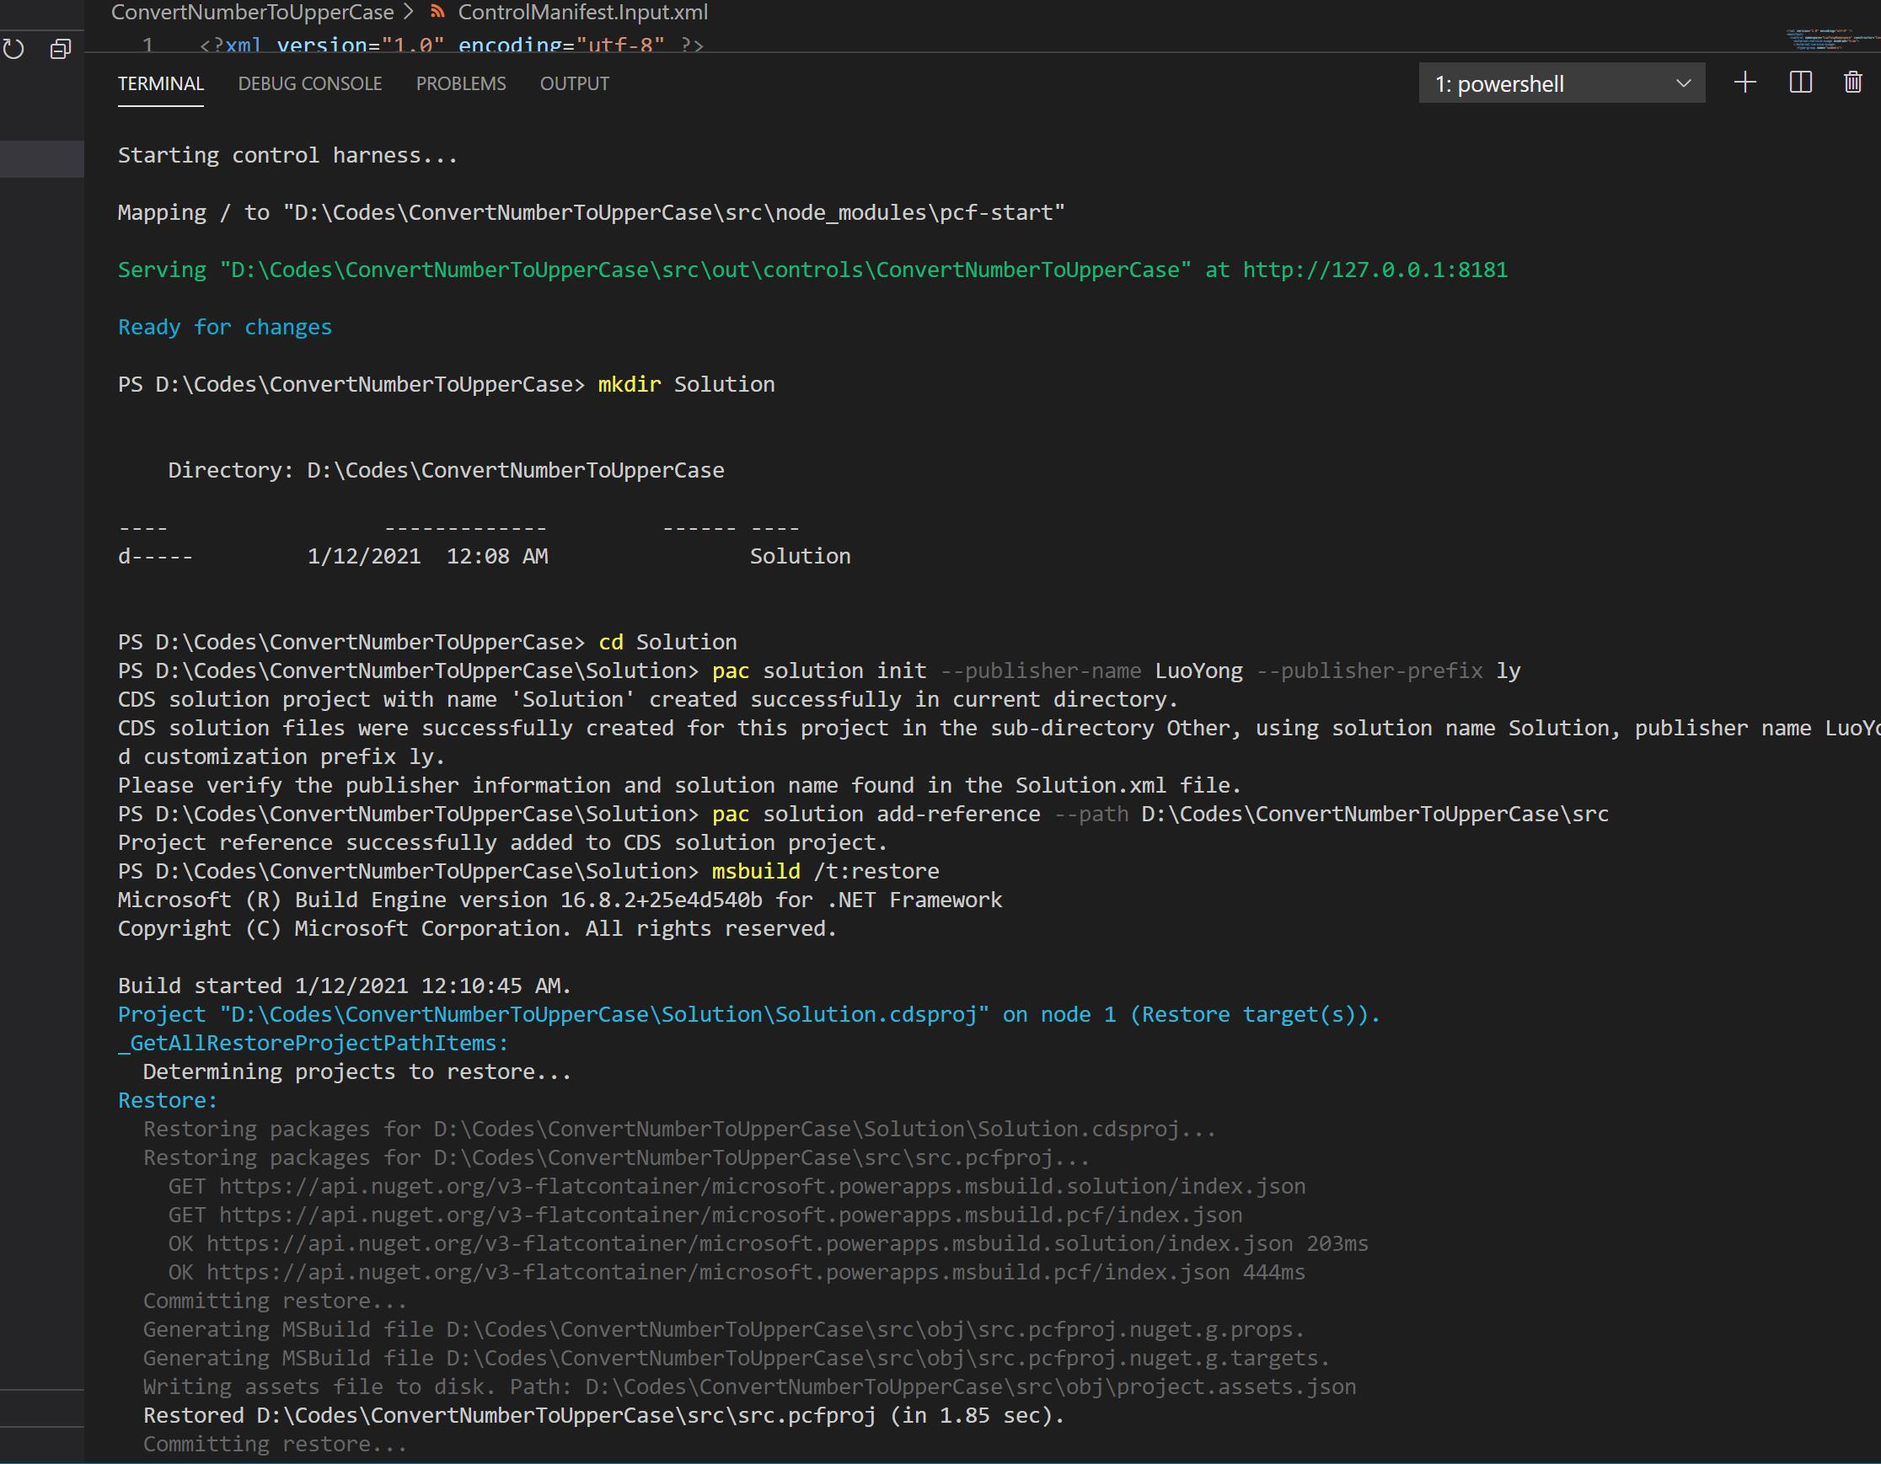Viewport: 1881px width, 1464px height.
Task: Switch to the TERMINAL tab
Action: pyautogui.click(x=161, y=83)
